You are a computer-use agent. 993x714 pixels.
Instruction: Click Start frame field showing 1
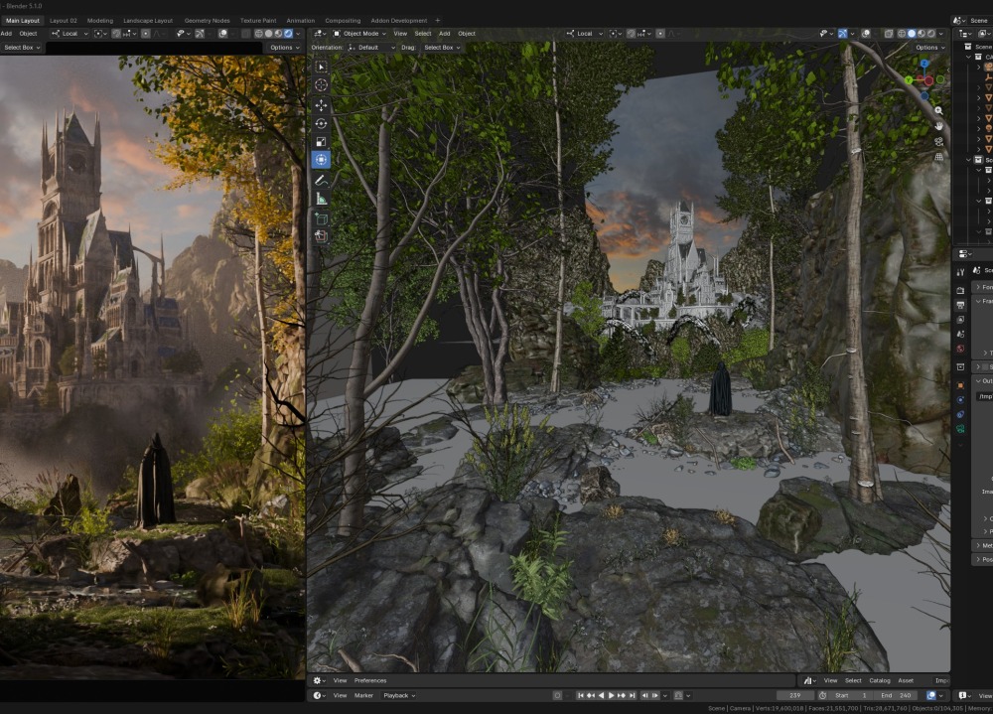pos(851,695)
